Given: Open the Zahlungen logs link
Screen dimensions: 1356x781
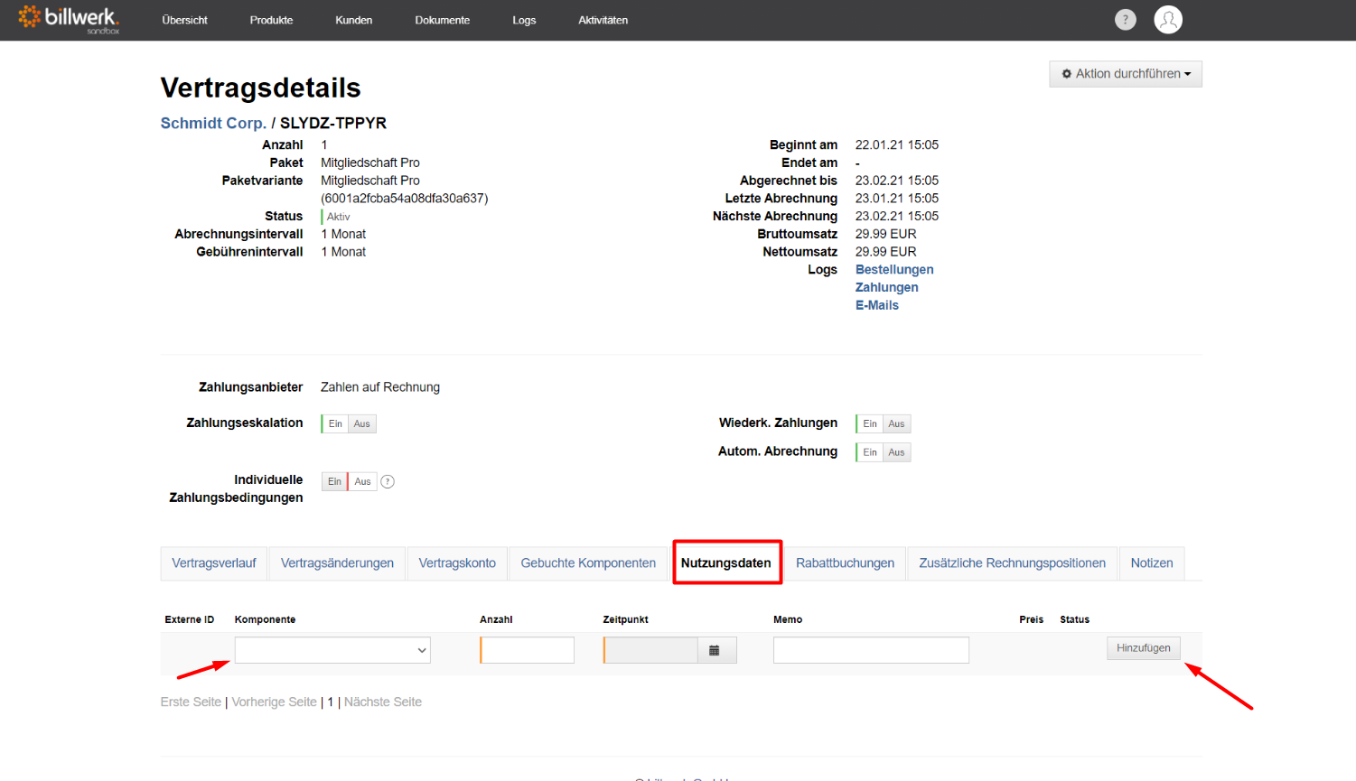Looking at the screenshot, I should pyautogui.click(x=886, y=288).
